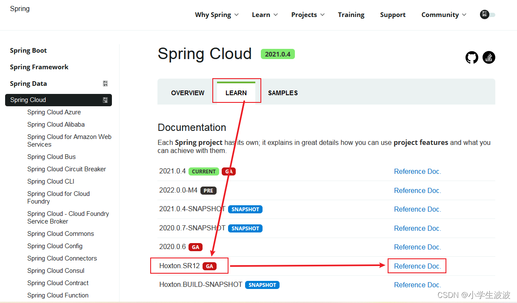The height and width of the screenshot is (303, 517).
Task: Click the SNAPSHOT badge beside 2020.0.7-SNAPSHOT
Action: point(245,229)
